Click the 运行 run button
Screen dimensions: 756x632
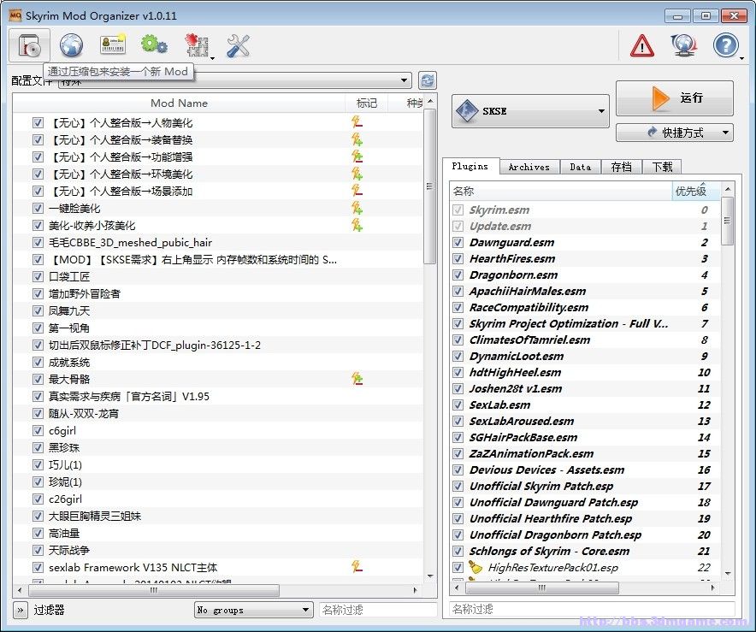[x=675, y=97]
